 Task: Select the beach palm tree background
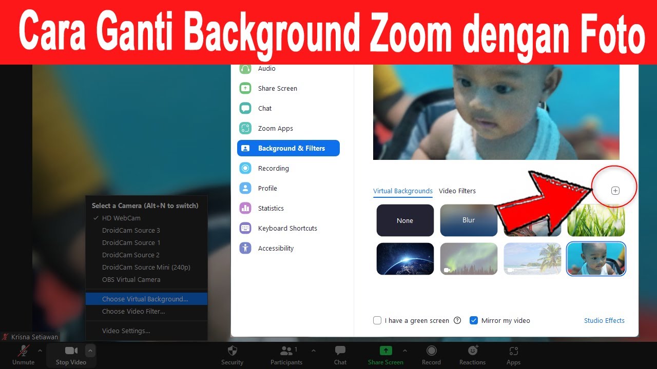(x=532, y=259)
